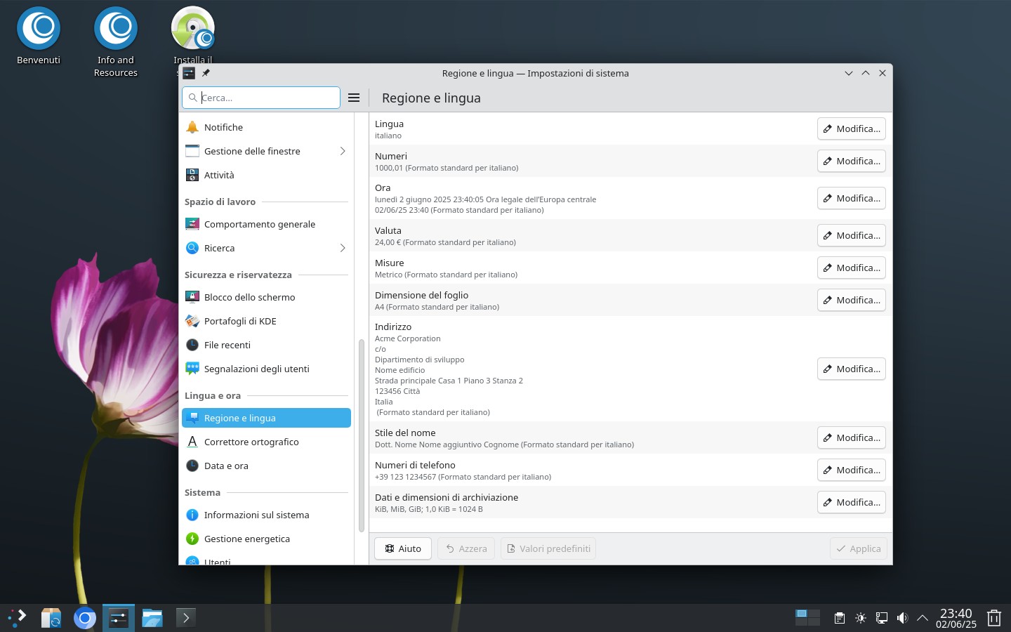Open the Notifiche bell icon entry
Viewport: 1011px width, 632px height.
click(192, 127)
